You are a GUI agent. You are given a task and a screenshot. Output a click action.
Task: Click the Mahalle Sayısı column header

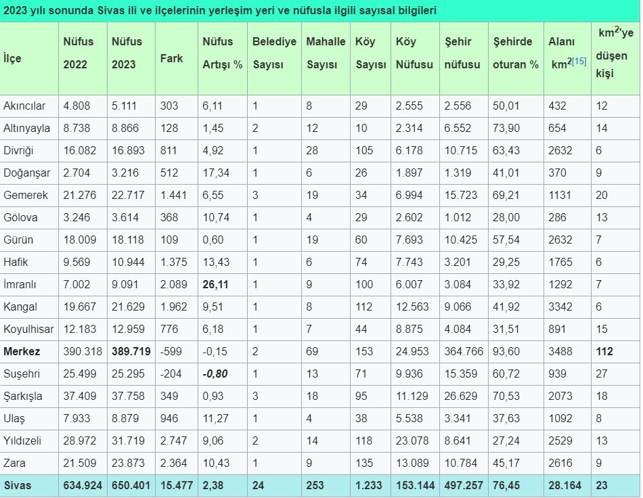(x=326, y=53)
